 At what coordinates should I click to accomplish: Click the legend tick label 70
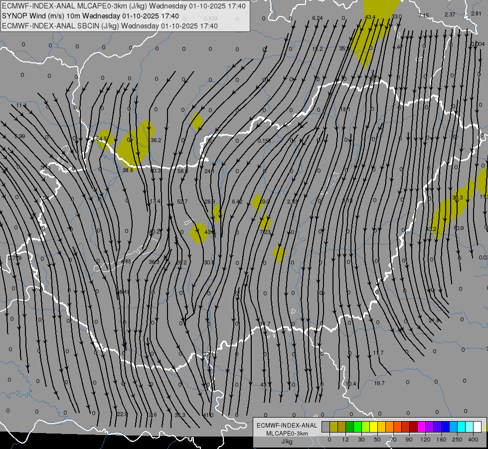pyautogui.click(x=393, y=440)
